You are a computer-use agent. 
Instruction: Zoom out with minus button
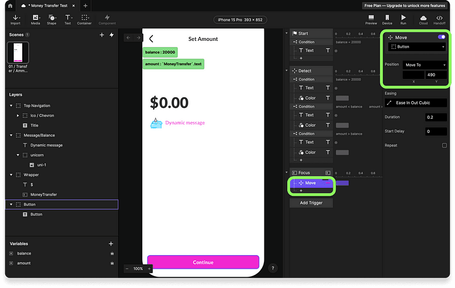(x=127, y=269)
